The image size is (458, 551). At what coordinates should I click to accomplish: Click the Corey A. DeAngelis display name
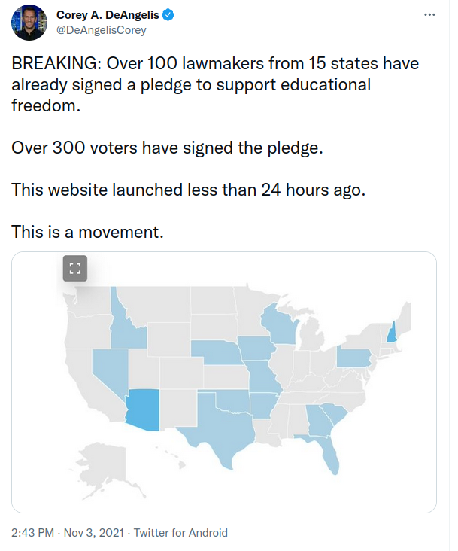[108, 15]
